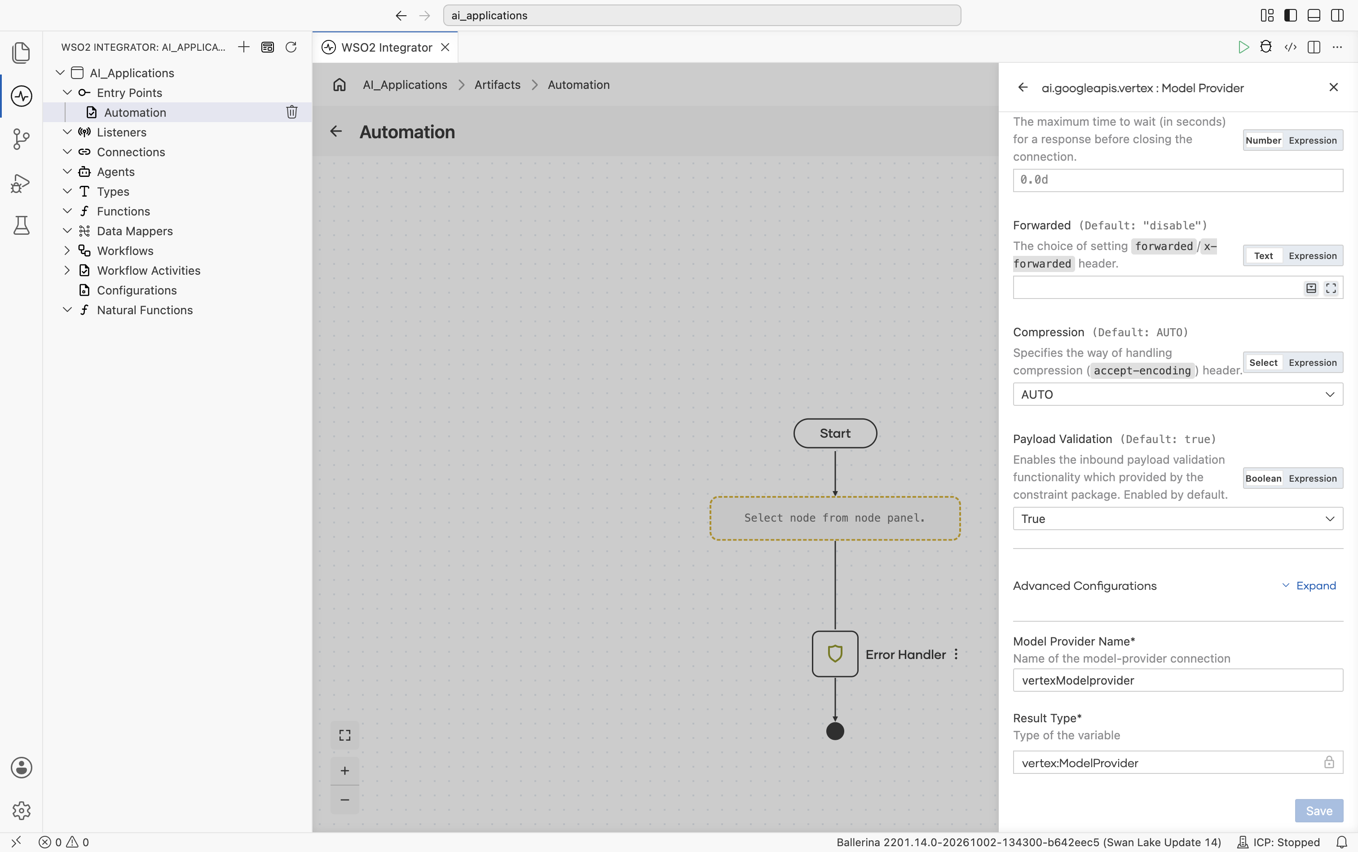
Task: Select the WSO2 Integrator editor tab
Action: (x=386, y=47)
